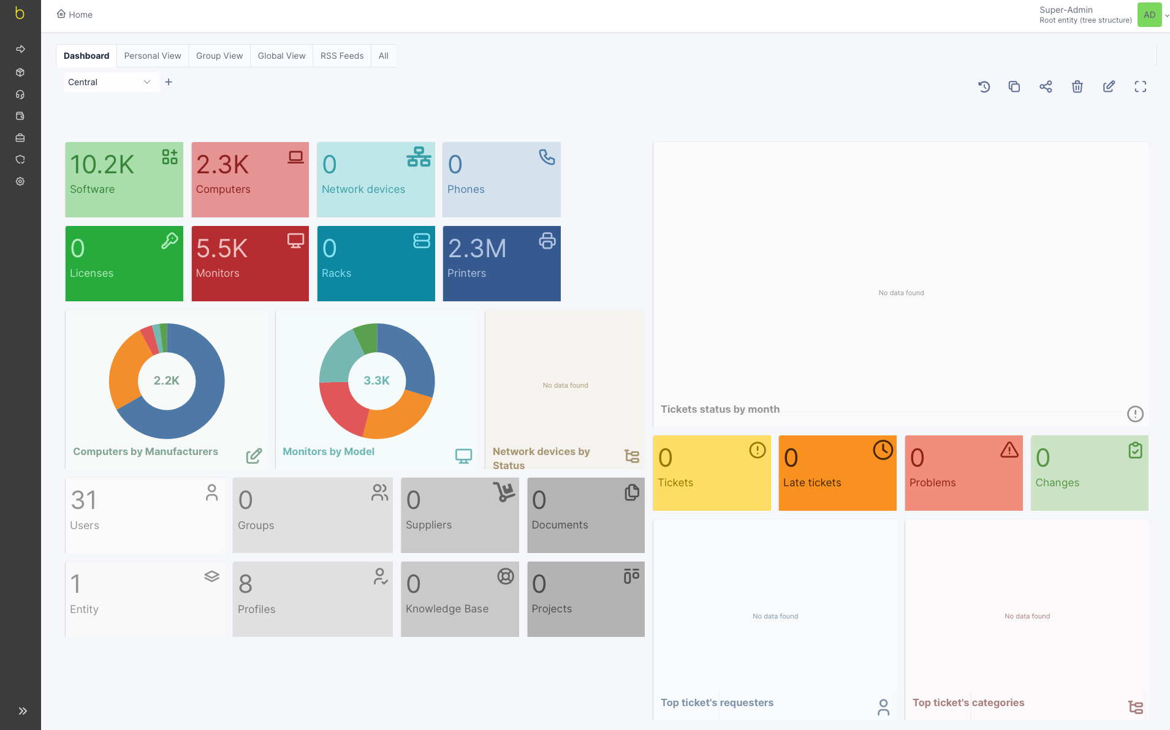Image resolution: width=1170 pixels, height=730 pixels.
Task: Open the red Computers count card
Action: [250, 179]
